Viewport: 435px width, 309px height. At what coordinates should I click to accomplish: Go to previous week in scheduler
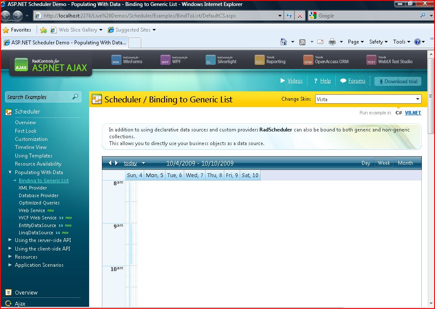110,163
